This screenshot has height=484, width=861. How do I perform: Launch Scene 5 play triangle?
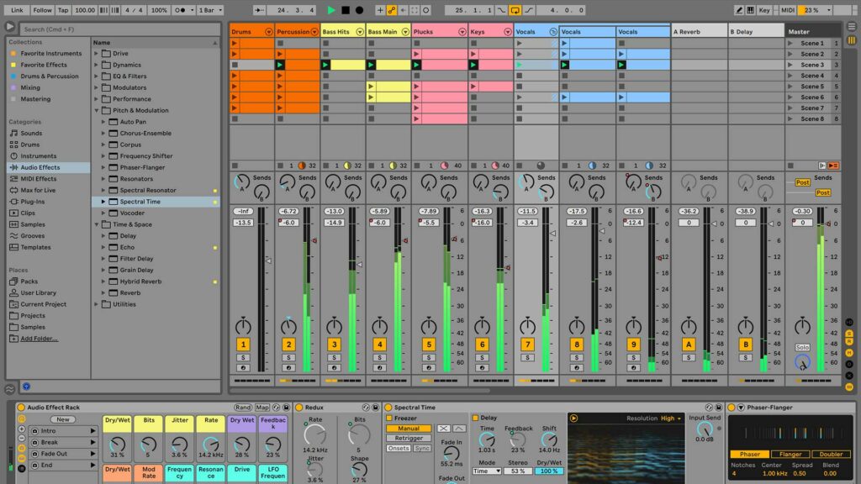click(790, 87)
